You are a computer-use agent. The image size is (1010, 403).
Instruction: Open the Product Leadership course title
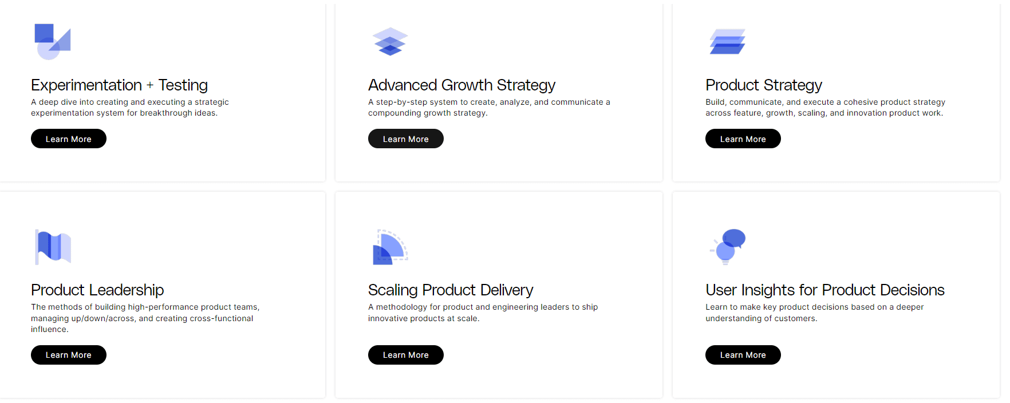click(x=97, y=290)
